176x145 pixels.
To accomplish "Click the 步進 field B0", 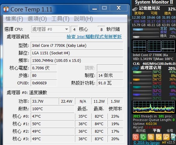I will (44, 75).
